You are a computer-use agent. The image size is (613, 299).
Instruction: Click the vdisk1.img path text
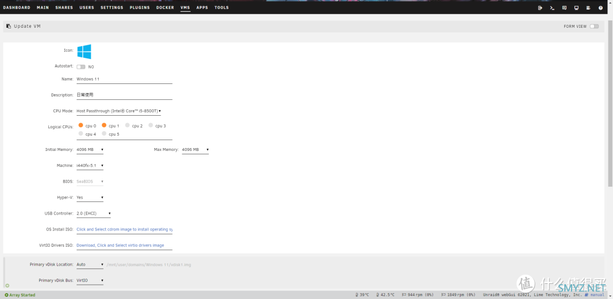(149, 265)
